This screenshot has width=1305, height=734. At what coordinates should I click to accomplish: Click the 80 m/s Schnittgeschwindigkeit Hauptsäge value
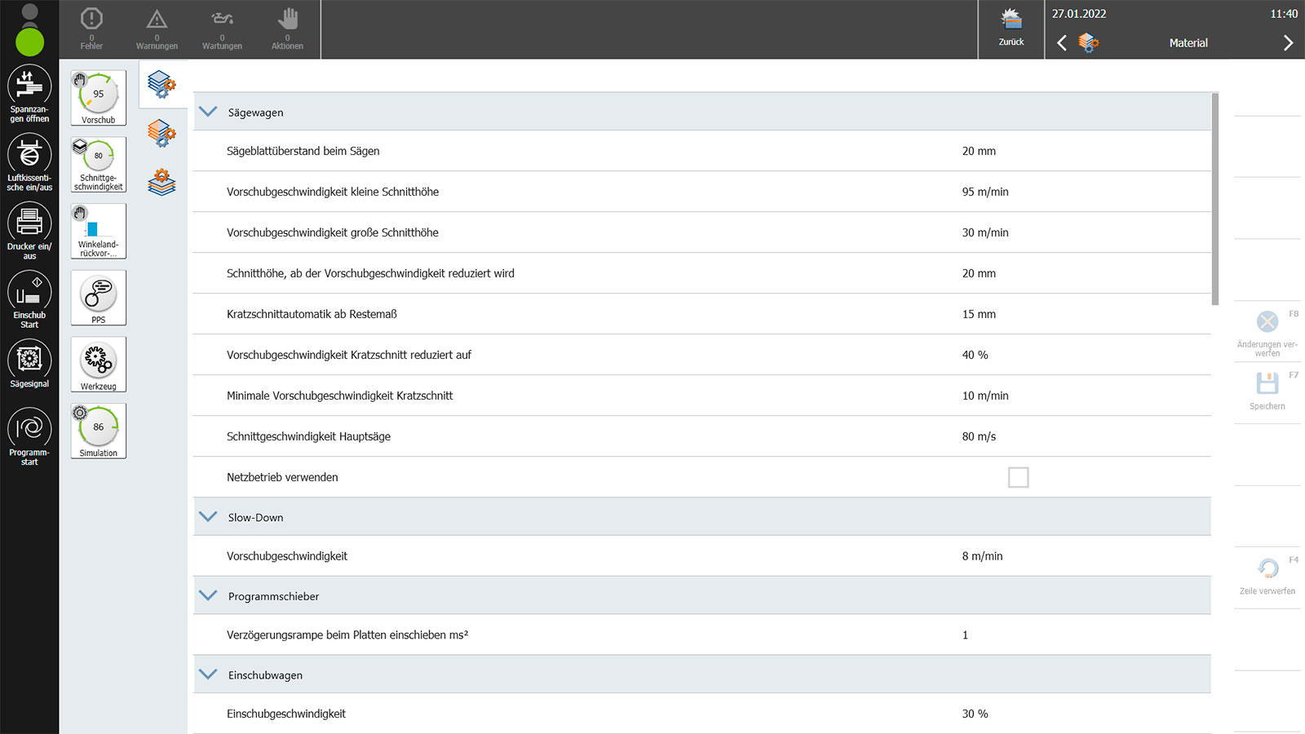[x=979, y=436]
